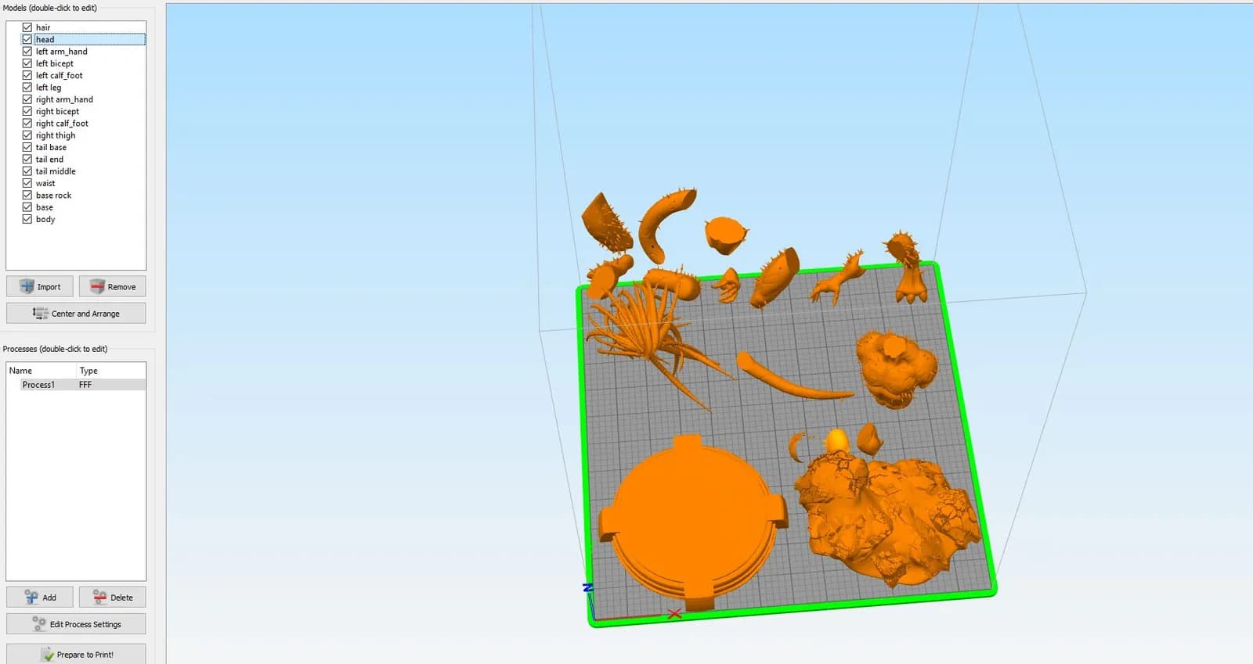Click the Import models button icon
Image resolution: width=1253 pixels, height=664 pixels.
point(27,286)
